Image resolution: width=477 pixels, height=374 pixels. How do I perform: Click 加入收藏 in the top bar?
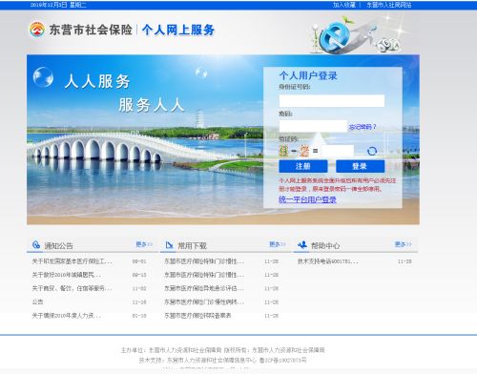pos(344,5)
